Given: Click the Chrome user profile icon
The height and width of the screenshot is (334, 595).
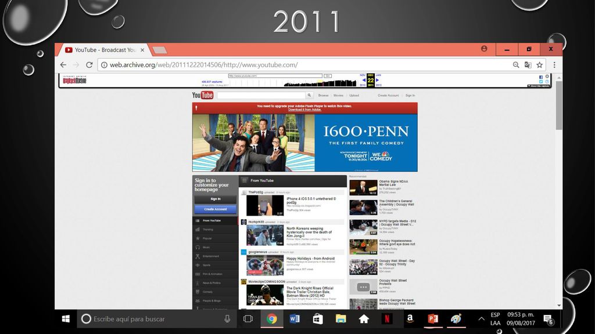Looking at the screenshot, I should coord(484,49).
